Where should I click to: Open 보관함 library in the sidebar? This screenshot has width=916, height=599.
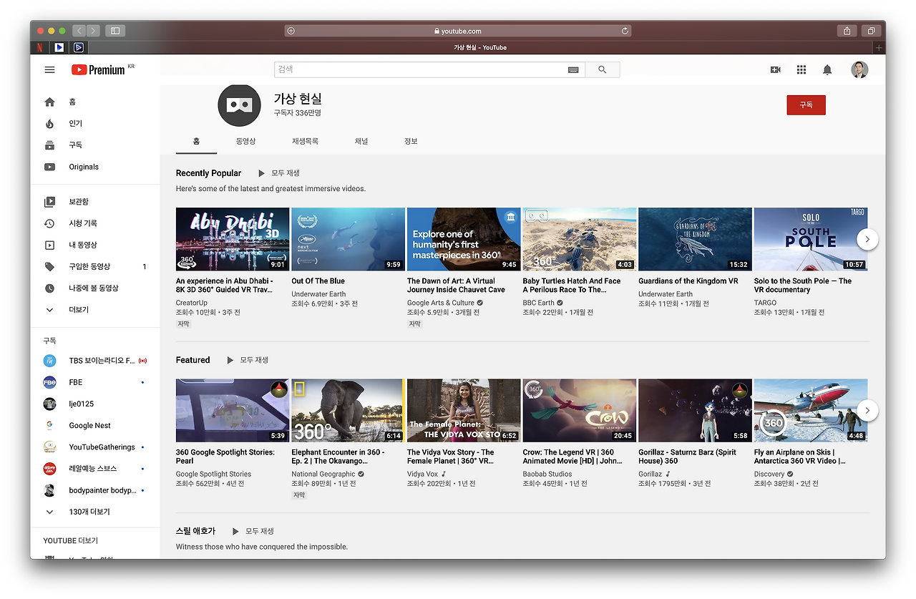point(95,202)
